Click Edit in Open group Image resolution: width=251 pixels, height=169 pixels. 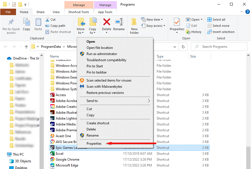(192, 26)
